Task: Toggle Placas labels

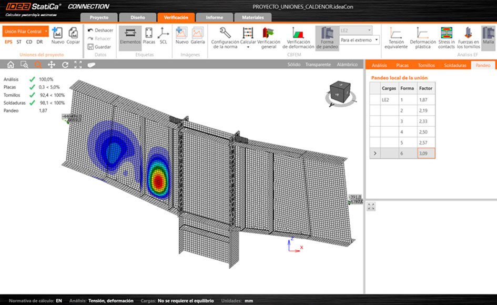Action: tap(149, 36)
